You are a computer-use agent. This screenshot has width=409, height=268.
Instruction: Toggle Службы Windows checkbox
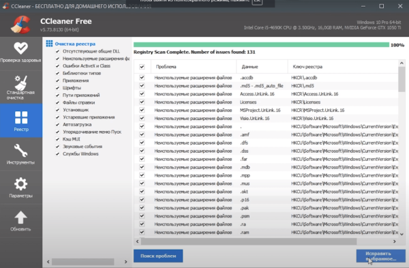(57, 154)
